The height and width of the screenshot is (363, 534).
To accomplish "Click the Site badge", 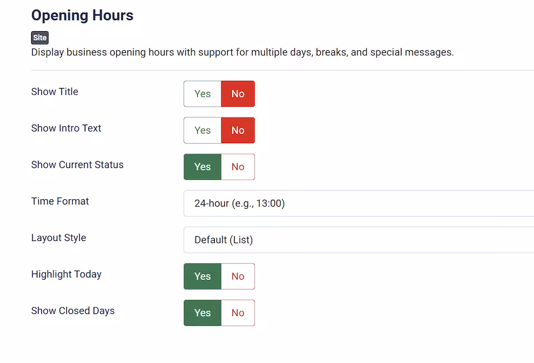I will pyautogui.click(x=40, y=38).
